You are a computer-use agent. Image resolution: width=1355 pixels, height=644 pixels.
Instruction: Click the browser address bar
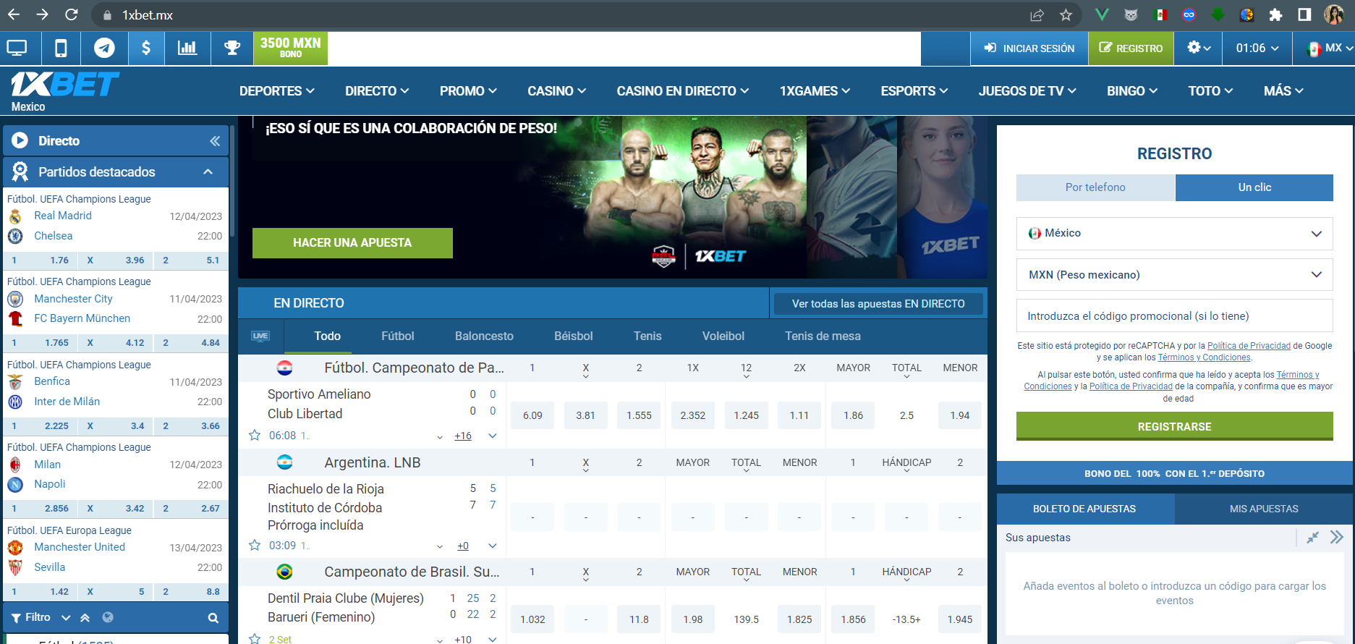[564, 15]
